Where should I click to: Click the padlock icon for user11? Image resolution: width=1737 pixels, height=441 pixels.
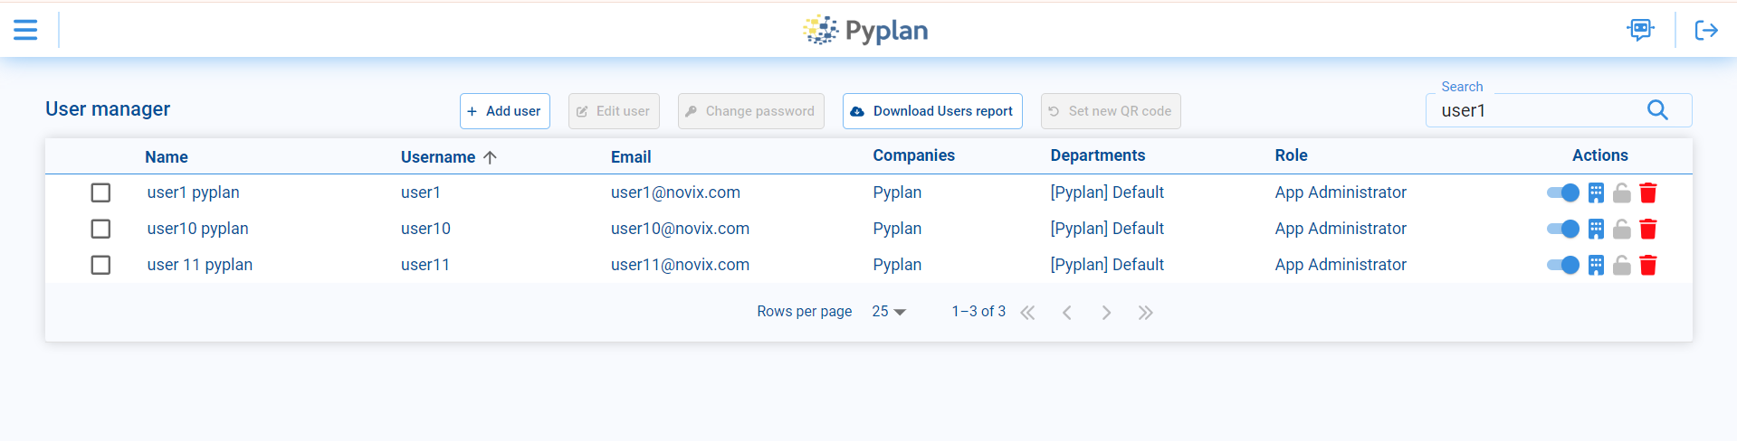(x=1621, y=265)
